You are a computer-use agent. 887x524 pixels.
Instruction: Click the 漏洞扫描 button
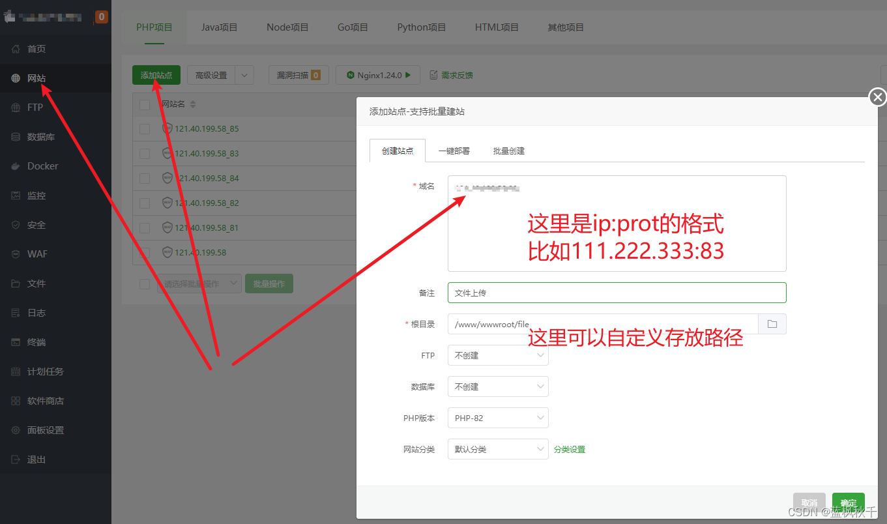coord(298,75)
